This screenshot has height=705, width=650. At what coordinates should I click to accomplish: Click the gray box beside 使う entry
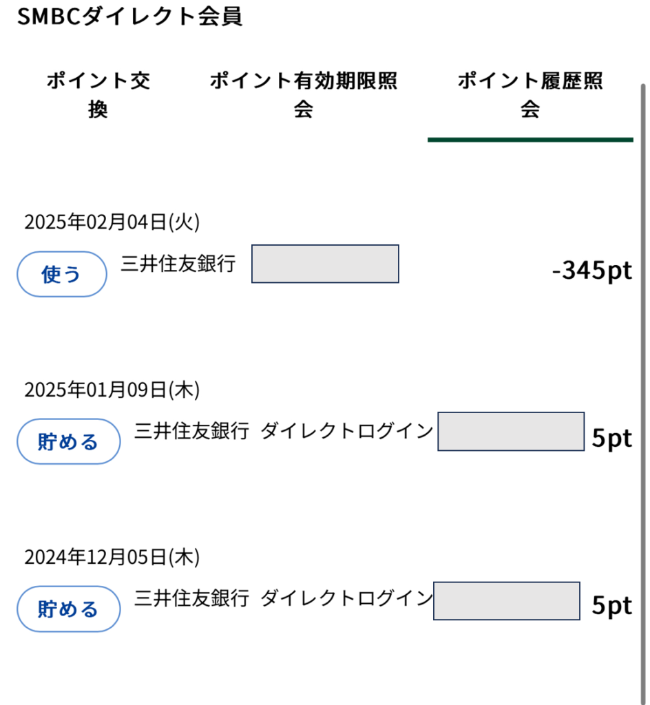(x=325, y=264)
